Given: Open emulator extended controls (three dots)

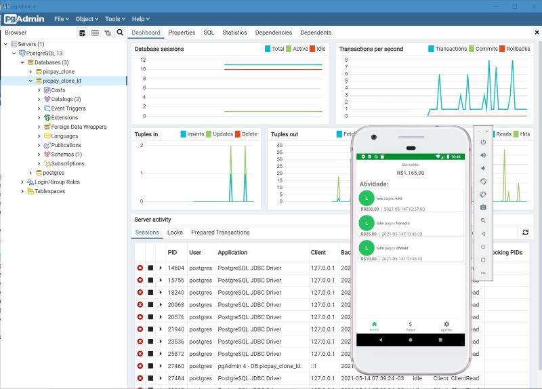Looking at the screenshot, I should [483, 273].
